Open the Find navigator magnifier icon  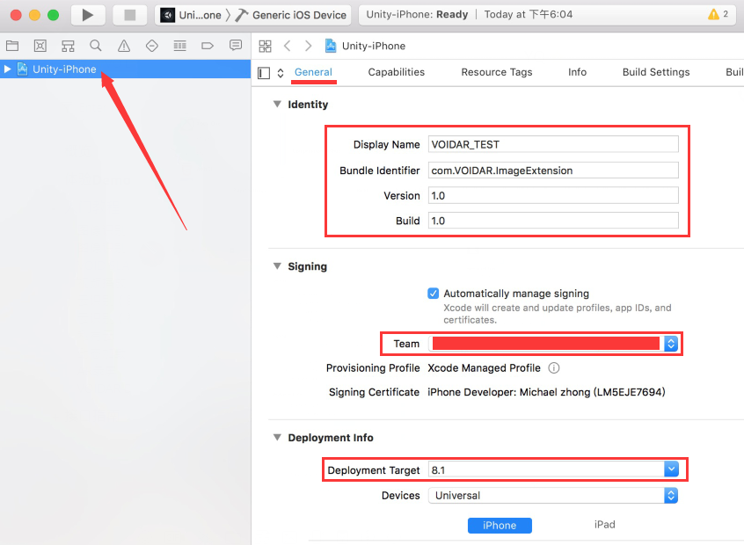click(96, 46)
